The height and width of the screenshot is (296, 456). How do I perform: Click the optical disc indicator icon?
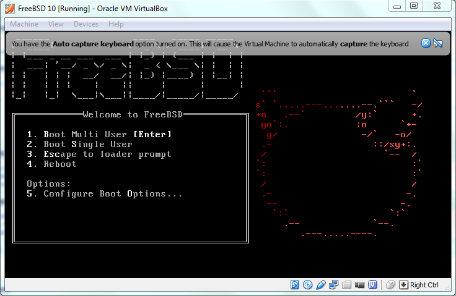(x=307, y=285)
